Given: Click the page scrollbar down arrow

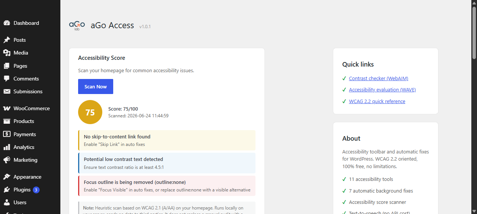Looking at the screenshot, I should tap(474, 211).
